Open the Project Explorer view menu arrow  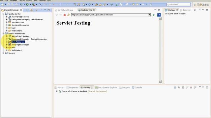pos(41,10)
